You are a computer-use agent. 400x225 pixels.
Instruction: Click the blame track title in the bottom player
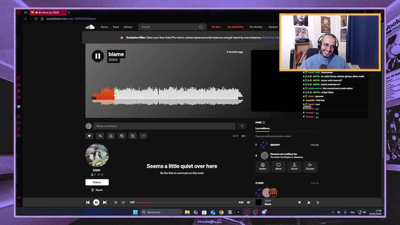[268, 204]
